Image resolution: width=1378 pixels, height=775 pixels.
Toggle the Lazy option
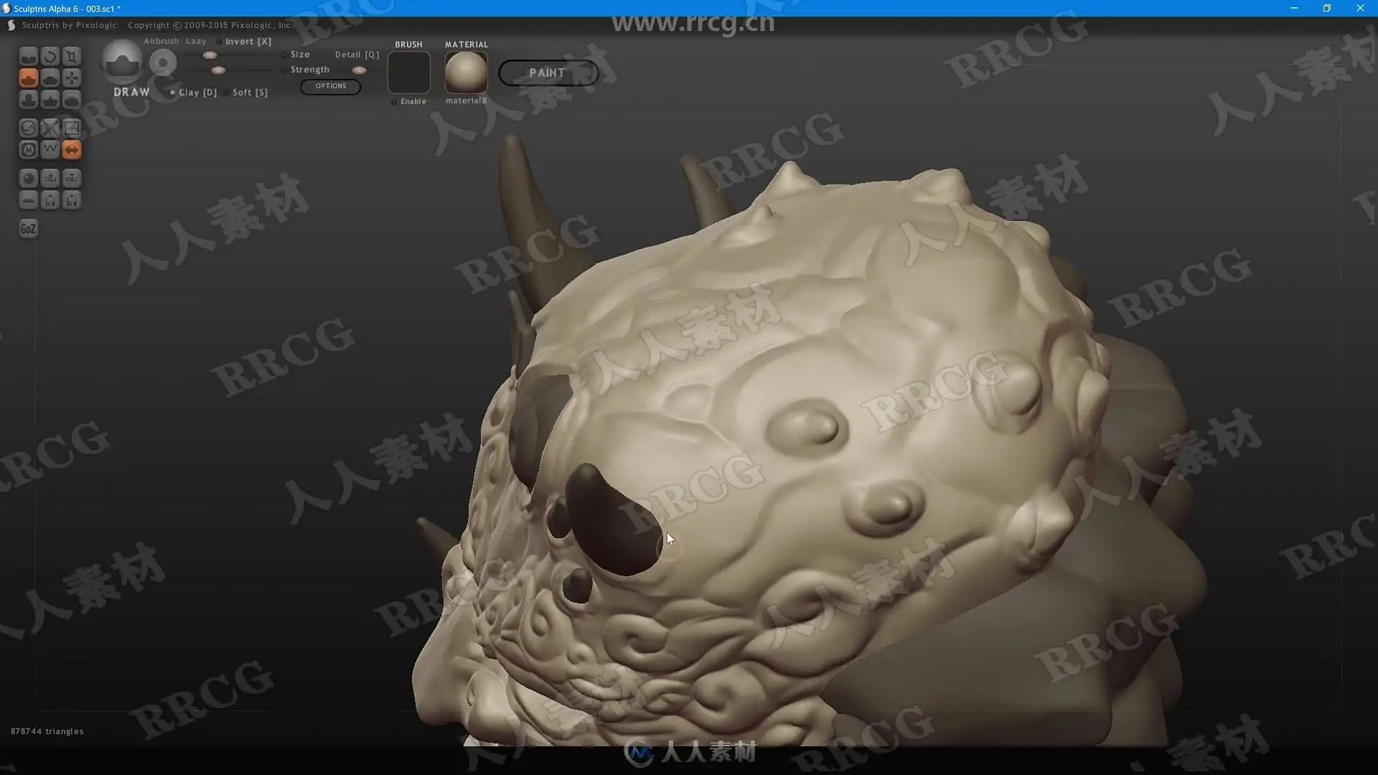(196, 42)
